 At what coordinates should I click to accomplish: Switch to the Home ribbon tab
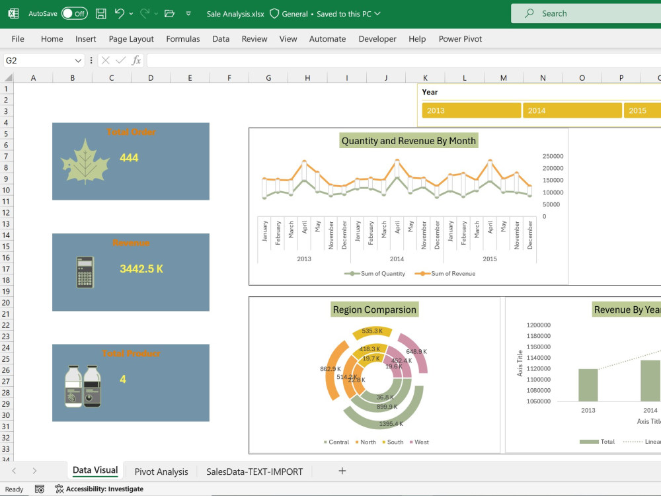pos(52,39)
